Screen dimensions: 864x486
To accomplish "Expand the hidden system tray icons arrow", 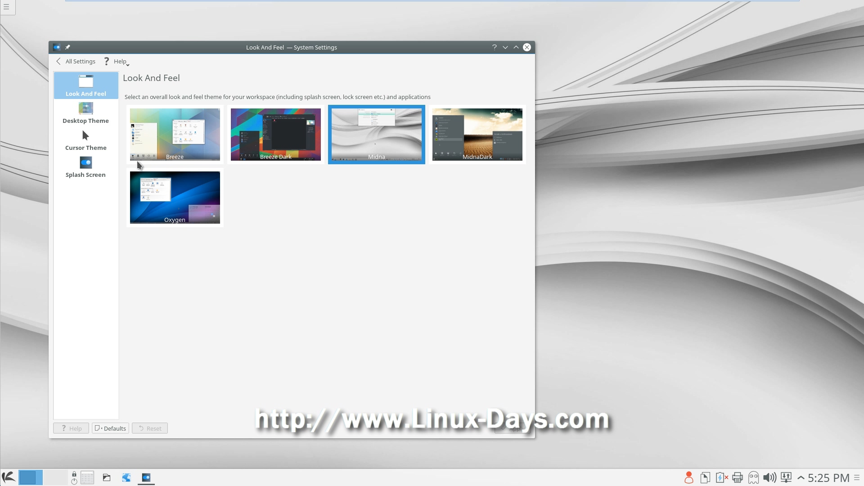I will click(x=801, y=478).
